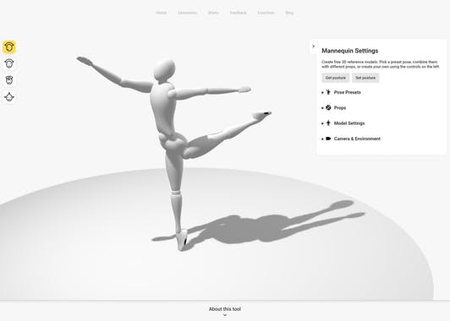This screenshot has height=321, width=450.
Task: Open the Feedback navigation link
Action: click(x=239, y=13)
